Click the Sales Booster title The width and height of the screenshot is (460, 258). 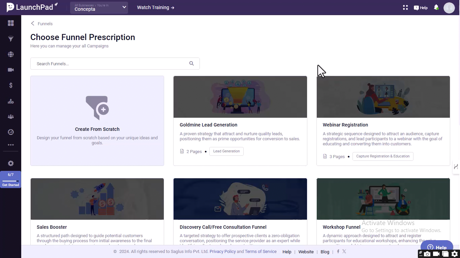pos(52,227)
